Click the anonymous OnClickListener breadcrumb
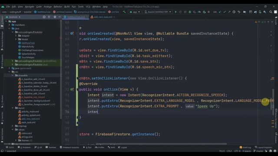The width and height of the screenshot is (278, 156). (90, 12)
